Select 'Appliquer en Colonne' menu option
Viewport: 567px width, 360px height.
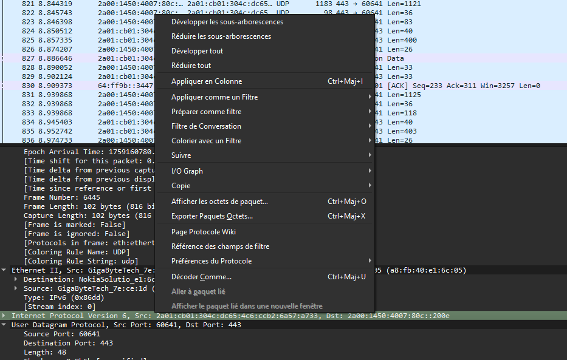coord(206,81)
